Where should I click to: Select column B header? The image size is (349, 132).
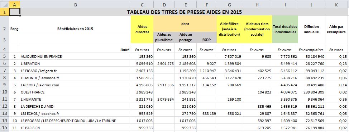click(76, 4)
